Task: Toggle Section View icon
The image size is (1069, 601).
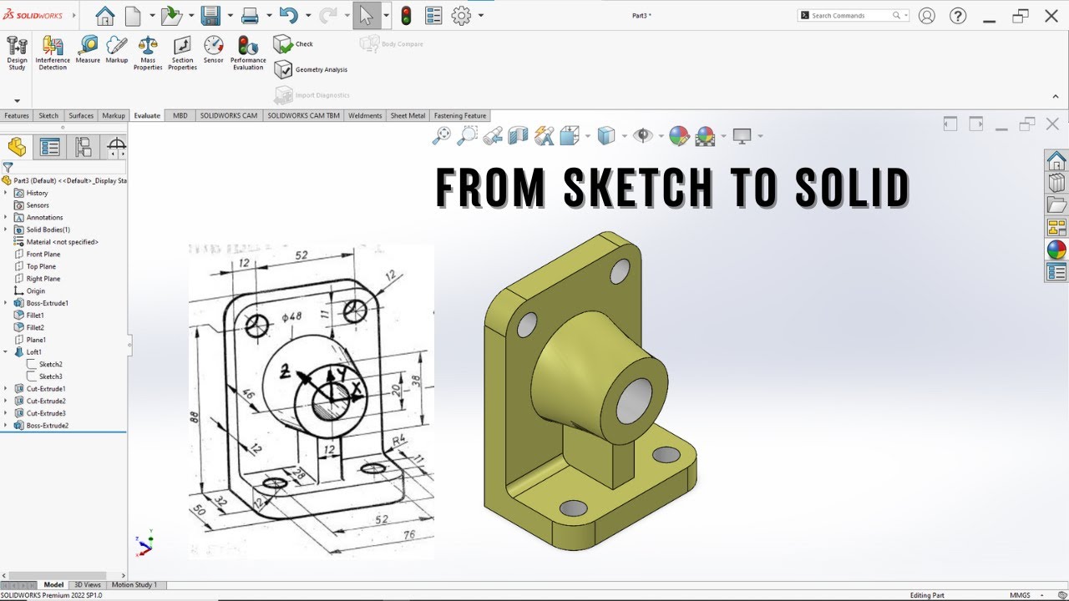Action: [519, 135]
